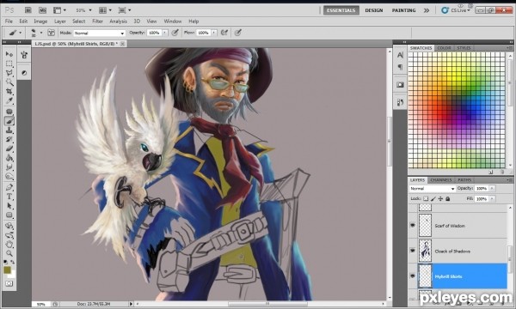The image size is (516, 309).
Task: Switch to the Color tab
Action: (444, 48)
